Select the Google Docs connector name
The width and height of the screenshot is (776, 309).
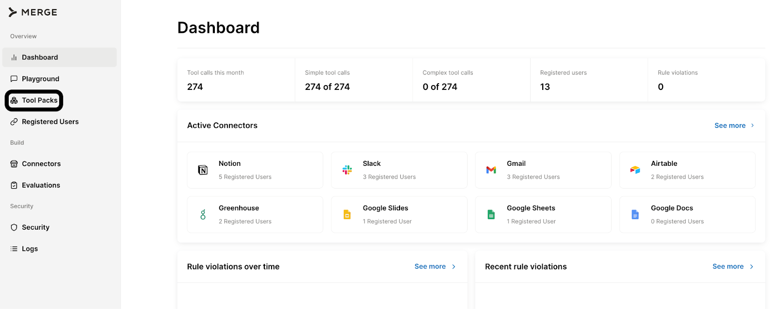point(672,208)
